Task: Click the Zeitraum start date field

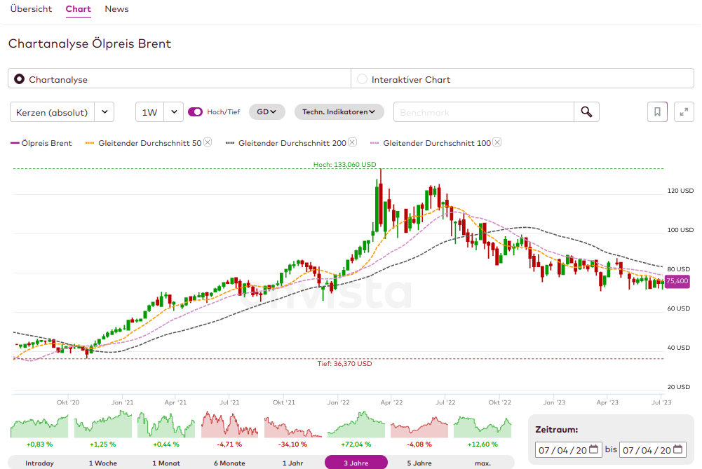Action: [567, 450]
